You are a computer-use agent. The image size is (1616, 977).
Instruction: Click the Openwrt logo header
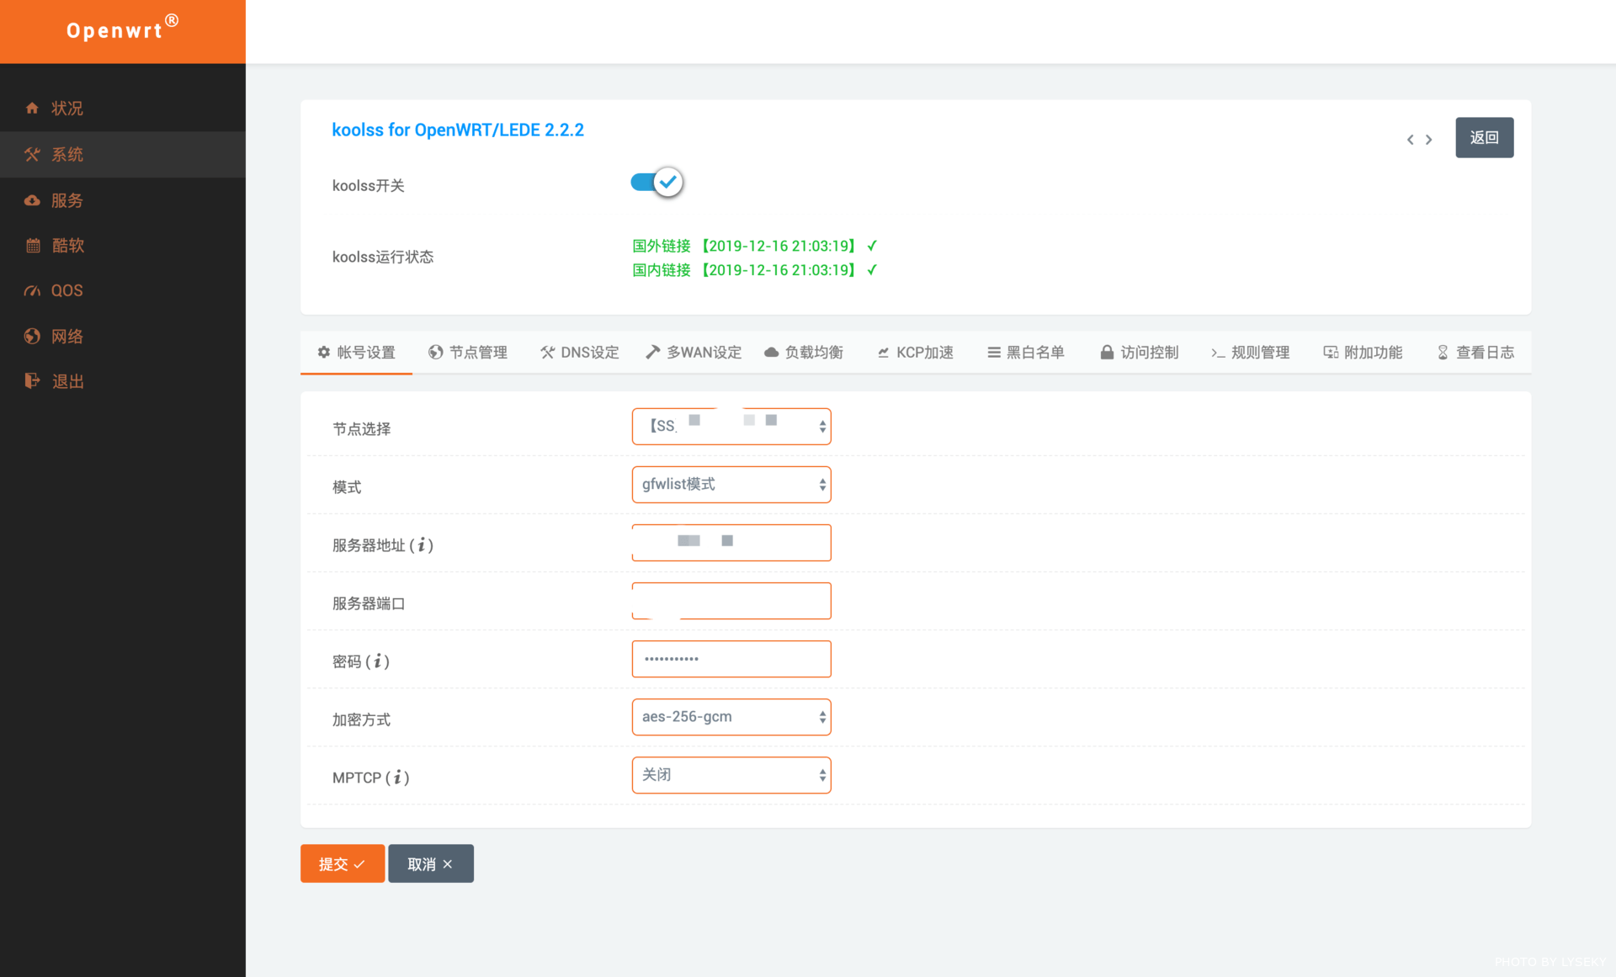123,31
